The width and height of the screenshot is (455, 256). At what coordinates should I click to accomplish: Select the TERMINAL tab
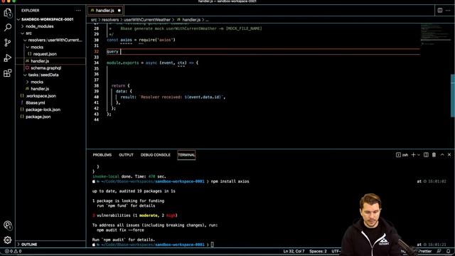(186, 155)
